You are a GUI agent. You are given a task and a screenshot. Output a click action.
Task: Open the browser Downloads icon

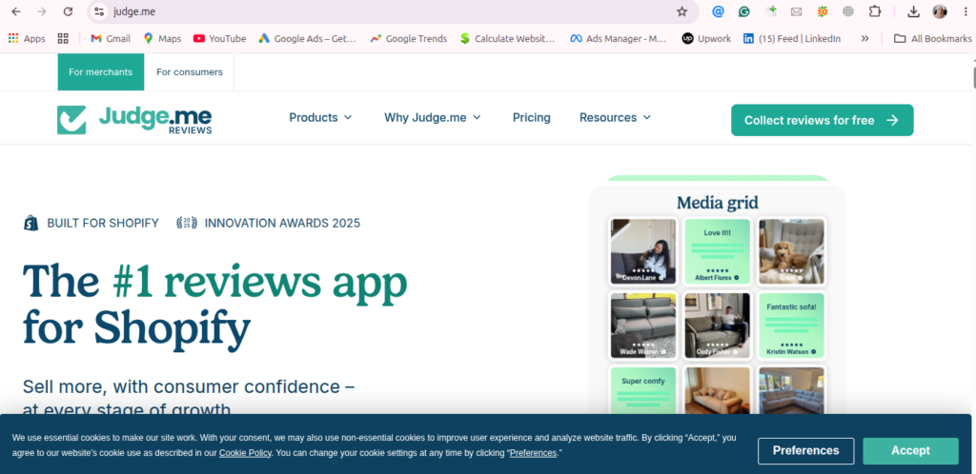(x=913, y=11)
